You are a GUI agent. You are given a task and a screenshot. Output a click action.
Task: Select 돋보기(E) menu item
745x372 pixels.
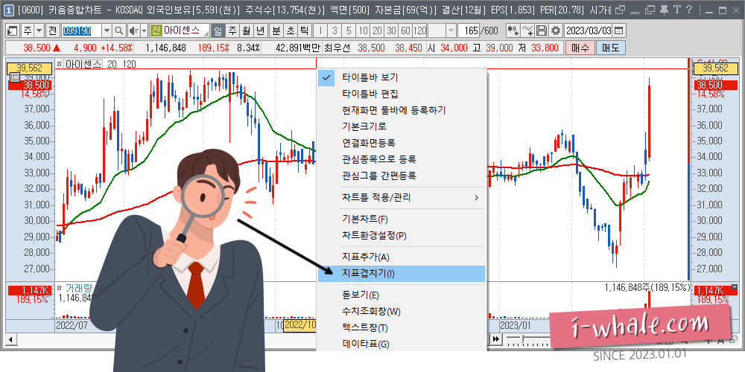[402, 295]
